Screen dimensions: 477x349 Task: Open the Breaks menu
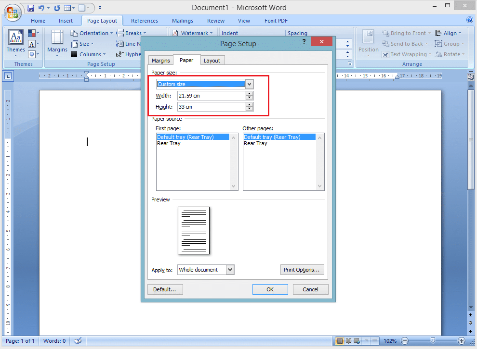coord(131,33)
